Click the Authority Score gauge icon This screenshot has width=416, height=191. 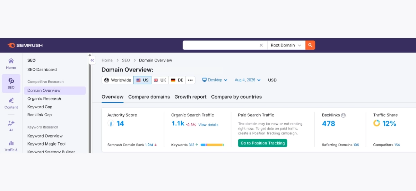(111, 123)
